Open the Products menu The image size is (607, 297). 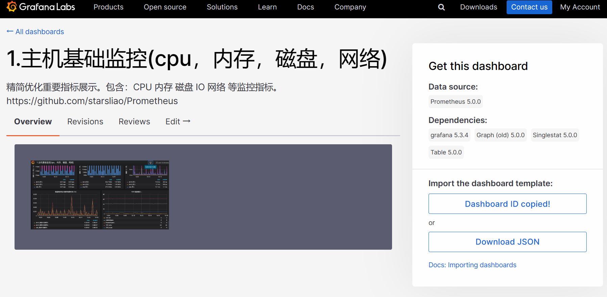point(108,7)
